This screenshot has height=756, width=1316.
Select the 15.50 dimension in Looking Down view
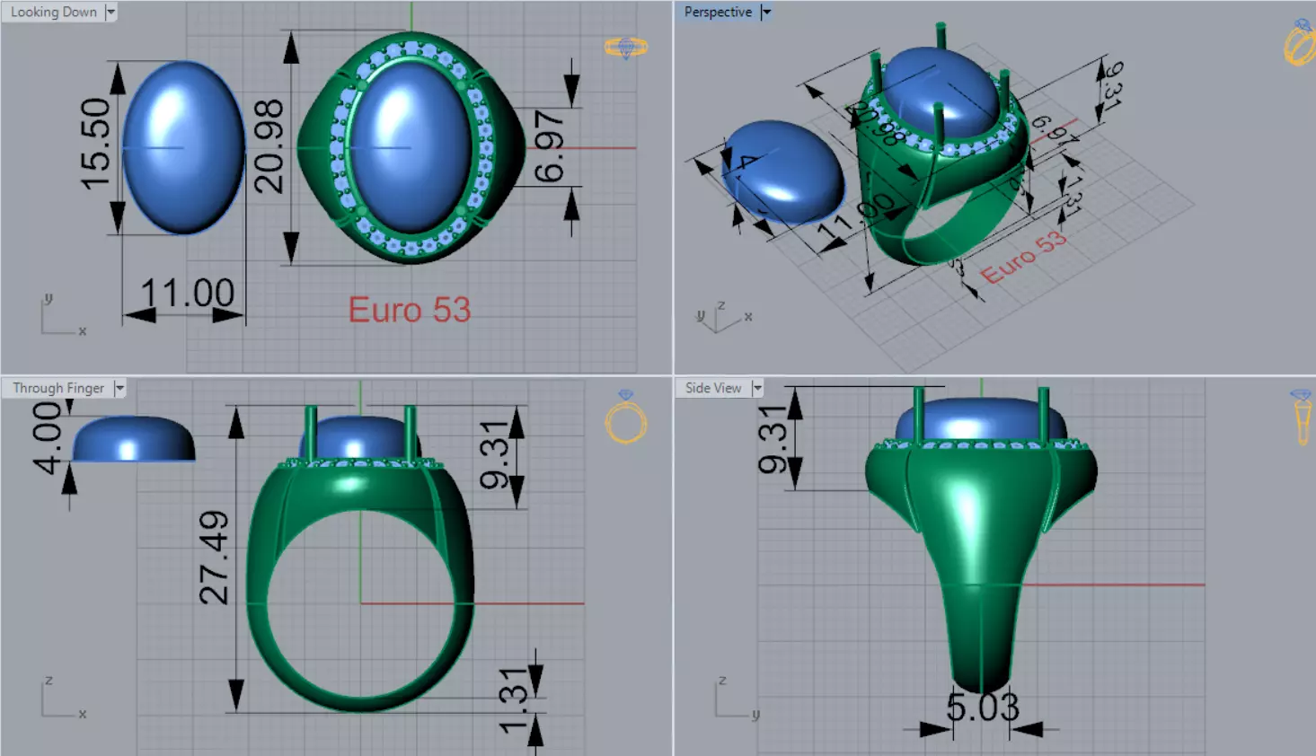(x=95, y=145)
